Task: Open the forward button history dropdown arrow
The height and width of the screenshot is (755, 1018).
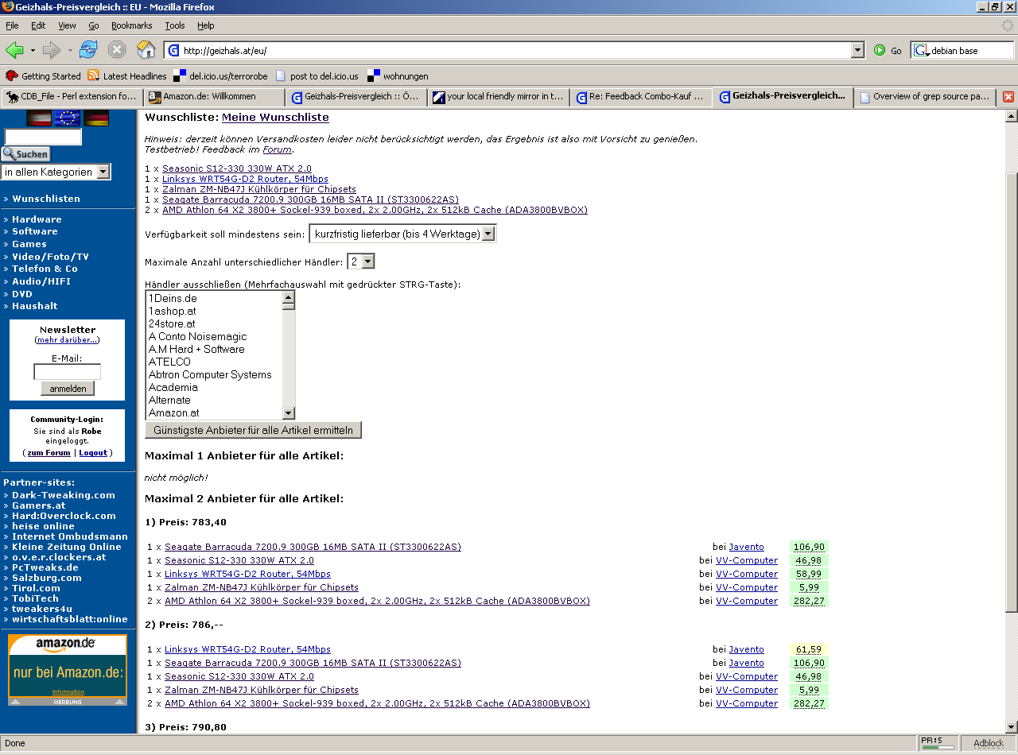Action: tap(70, 50)
